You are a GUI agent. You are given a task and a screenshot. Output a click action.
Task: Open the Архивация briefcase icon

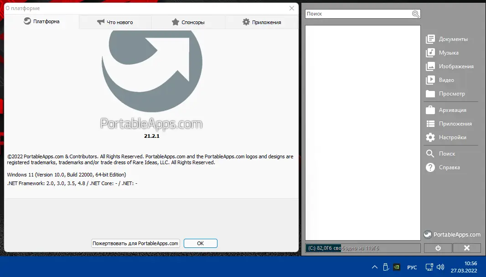(430, 110)
